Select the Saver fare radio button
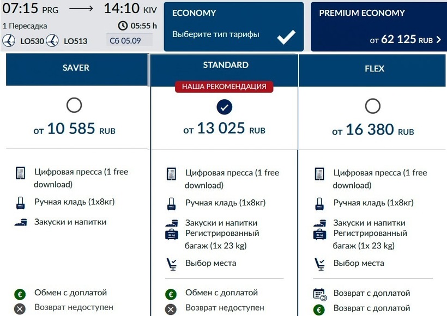 click(x=74, y=105)
